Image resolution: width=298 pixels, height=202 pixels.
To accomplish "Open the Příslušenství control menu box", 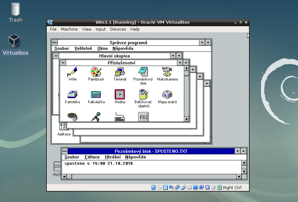I will [x=63, y=62].
